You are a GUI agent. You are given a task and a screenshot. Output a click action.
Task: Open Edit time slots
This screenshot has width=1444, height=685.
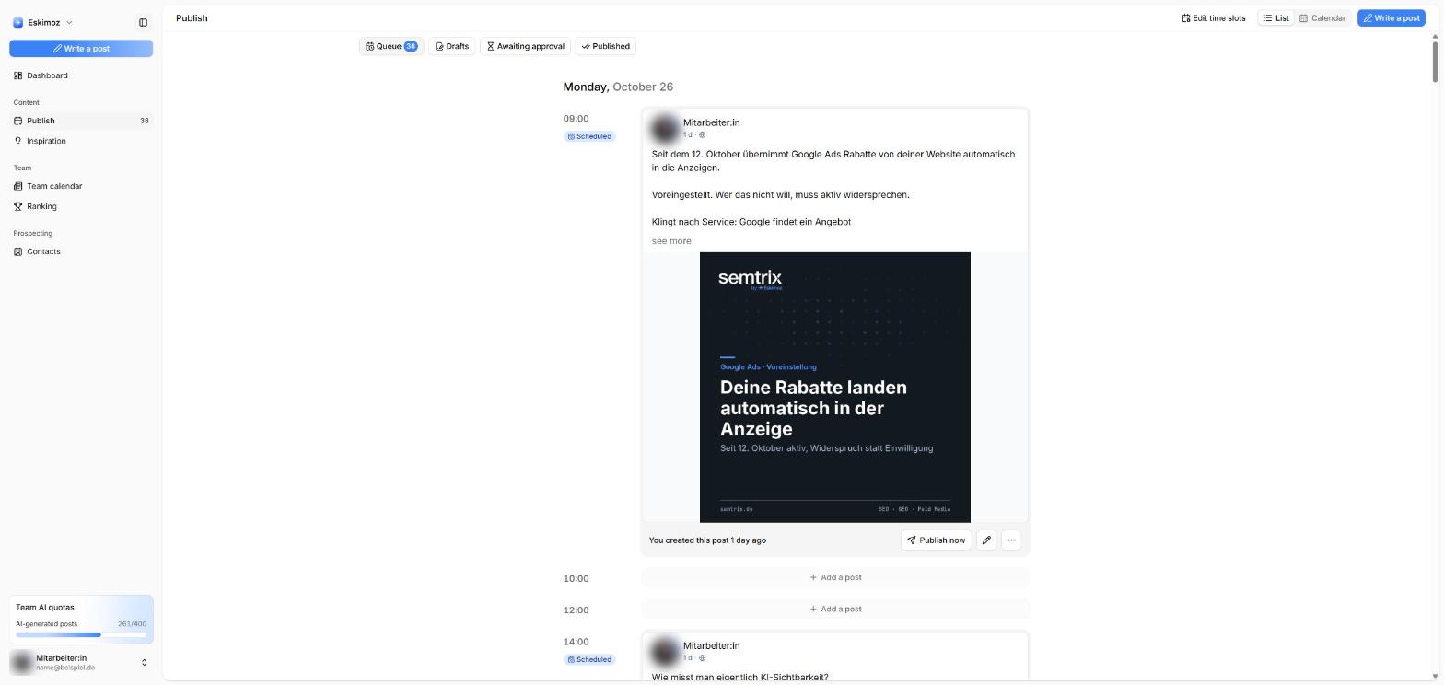(x=1214, y=18)
